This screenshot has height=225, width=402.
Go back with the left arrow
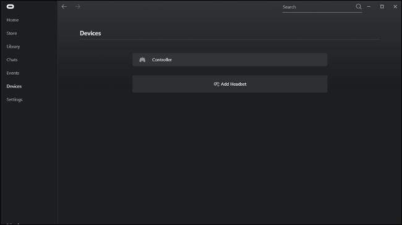click(x=64, y=7)
